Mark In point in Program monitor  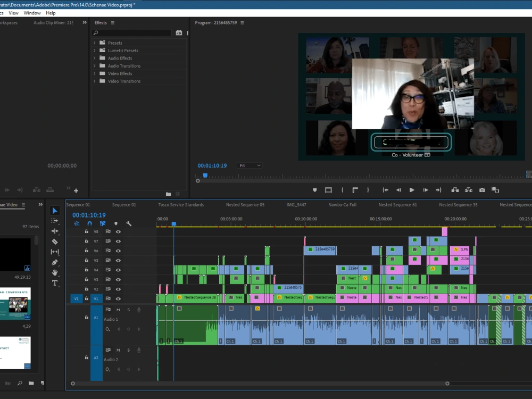point(342,190)
